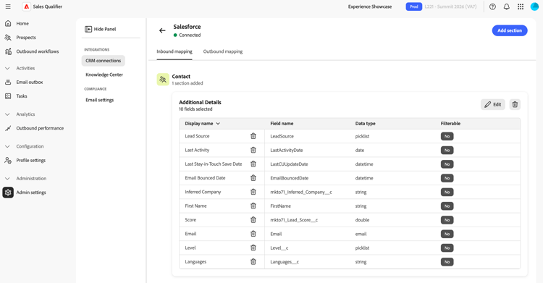Viewport: 543px width, 283px height.
Task: Collapse the Administration group
Action: [7, 178]
